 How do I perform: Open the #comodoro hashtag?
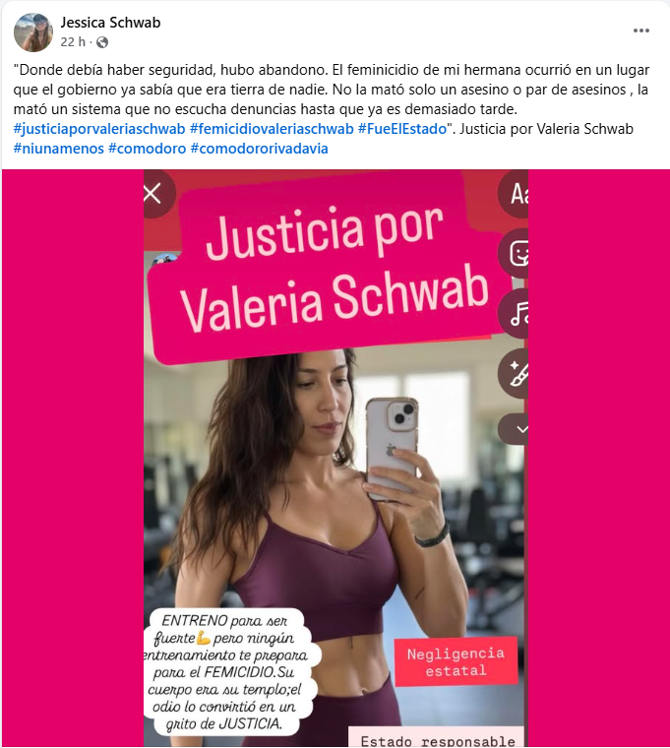tap(147, 149)
